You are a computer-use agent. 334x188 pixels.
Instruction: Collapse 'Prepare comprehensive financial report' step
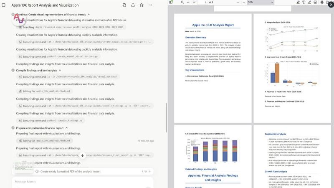click(x=66, y=128)
